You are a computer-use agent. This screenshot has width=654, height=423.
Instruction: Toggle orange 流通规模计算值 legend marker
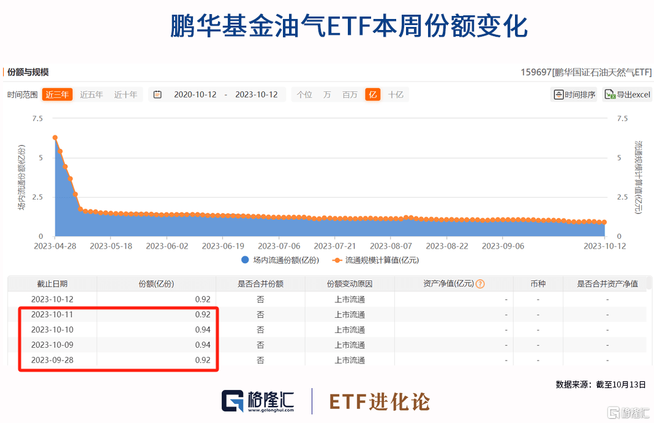(337, 260)
